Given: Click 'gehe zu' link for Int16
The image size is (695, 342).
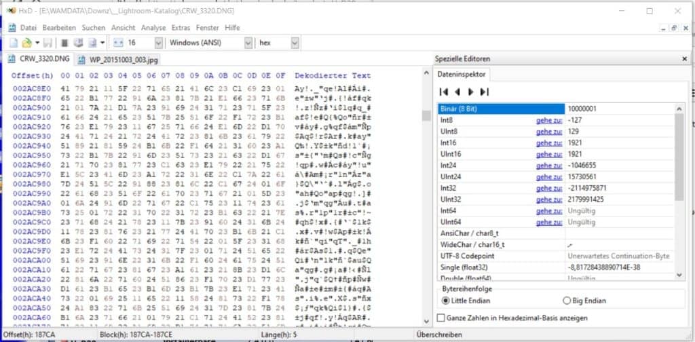Looking at the screenshot, I should [549, 142].
